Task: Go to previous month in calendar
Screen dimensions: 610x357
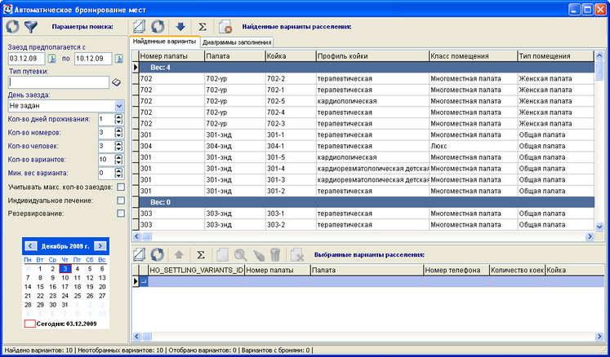Action: point(31,246)
